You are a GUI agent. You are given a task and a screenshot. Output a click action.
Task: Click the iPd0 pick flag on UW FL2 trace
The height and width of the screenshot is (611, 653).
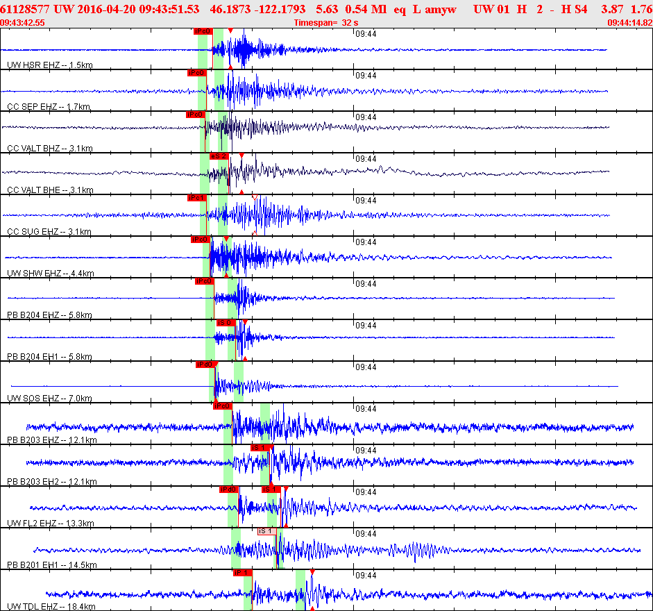point(228,489)
